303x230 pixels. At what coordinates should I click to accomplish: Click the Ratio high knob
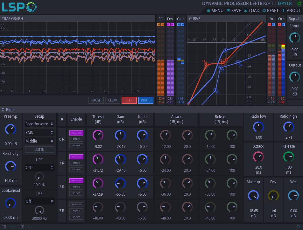point(288,127)
